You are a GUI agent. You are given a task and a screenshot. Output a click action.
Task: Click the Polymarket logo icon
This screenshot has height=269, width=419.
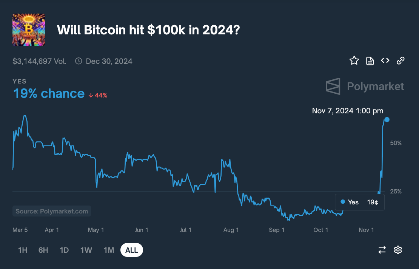tap(333, 87)
